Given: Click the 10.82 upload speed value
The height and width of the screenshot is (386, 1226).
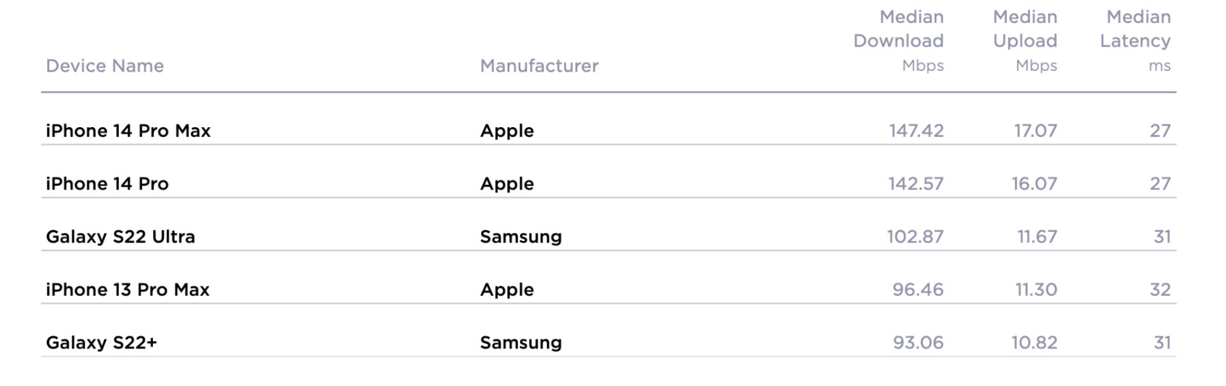Looking at the screenshot, I should [1034, 343].
